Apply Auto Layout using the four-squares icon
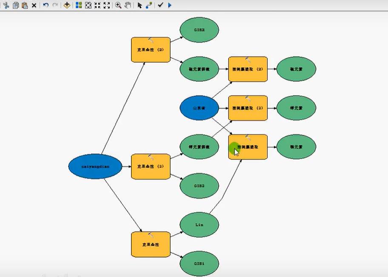This screenshot has width=388, height=277. [x=79, y=5]
